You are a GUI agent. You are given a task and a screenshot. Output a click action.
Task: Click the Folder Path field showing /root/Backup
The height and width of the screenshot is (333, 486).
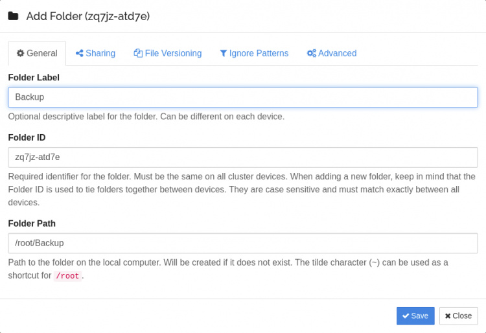coord(243,243)
